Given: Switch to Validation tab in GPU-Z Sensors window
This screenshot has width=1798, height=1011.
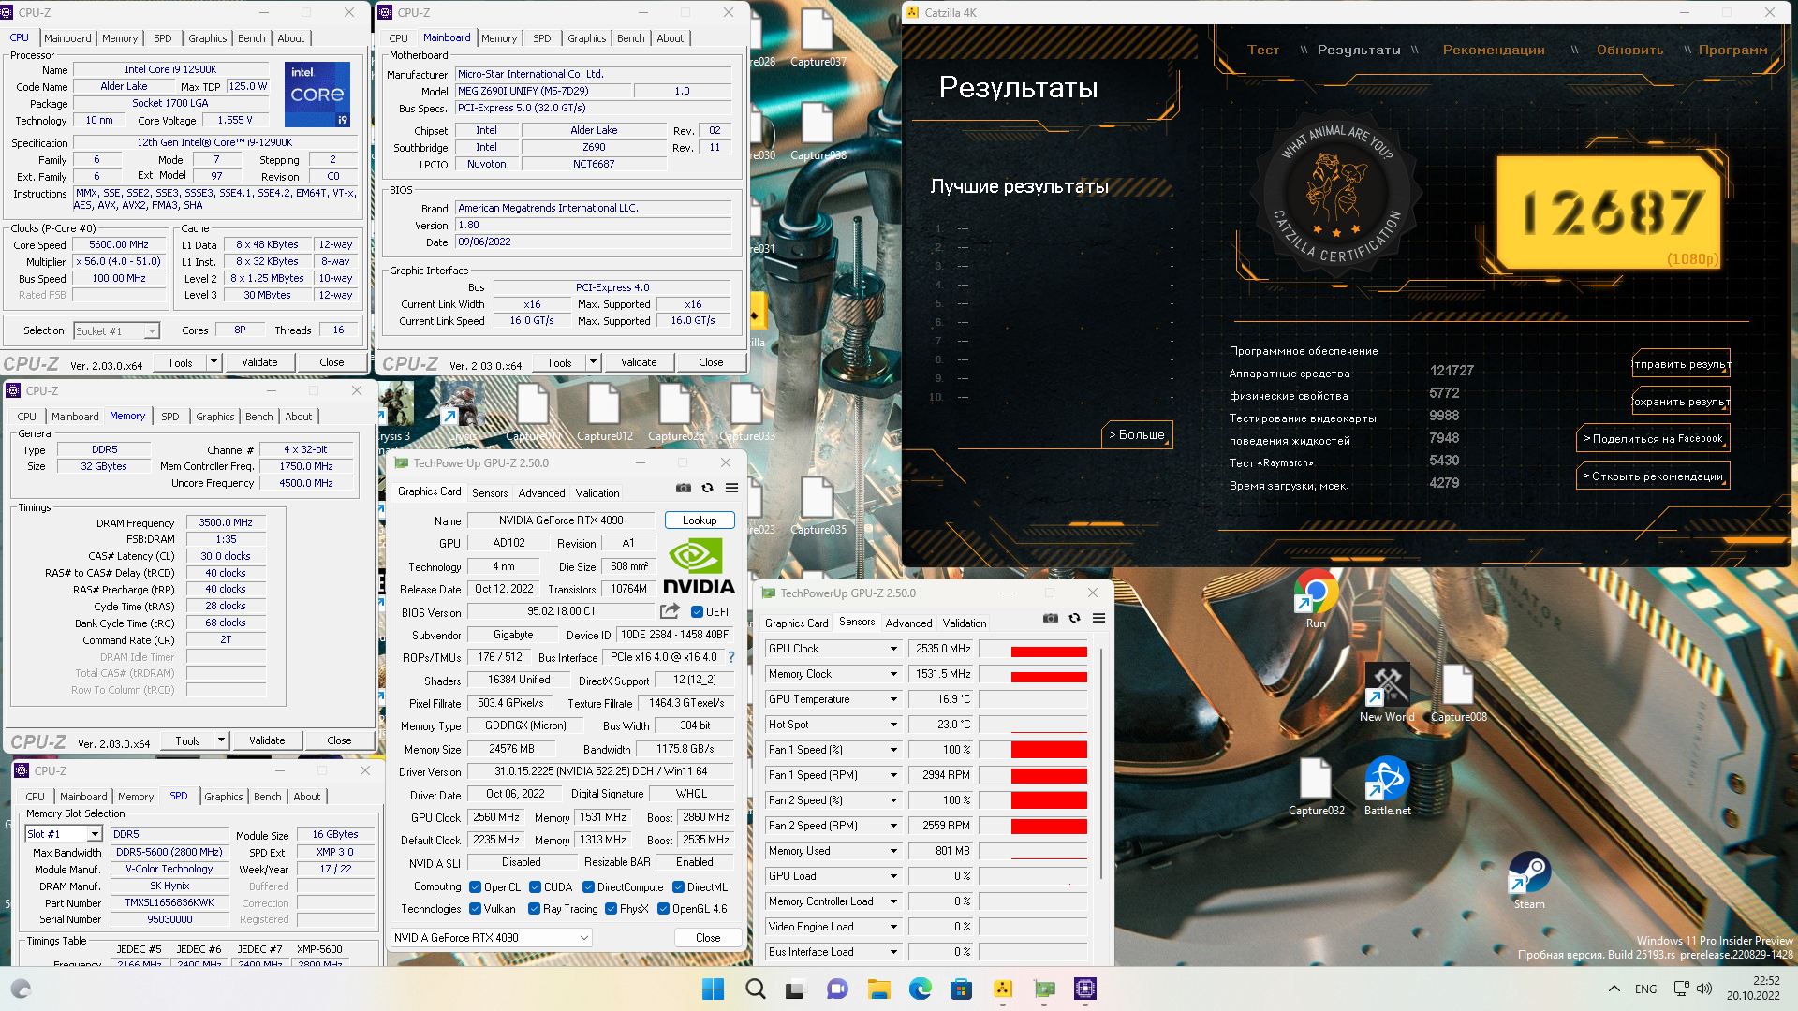Looking at the screenshot, I should [965, 623].
